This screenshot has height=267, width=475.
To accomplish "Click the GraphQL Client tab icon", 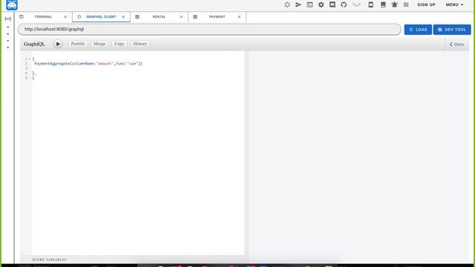I will tap(79, 16).
